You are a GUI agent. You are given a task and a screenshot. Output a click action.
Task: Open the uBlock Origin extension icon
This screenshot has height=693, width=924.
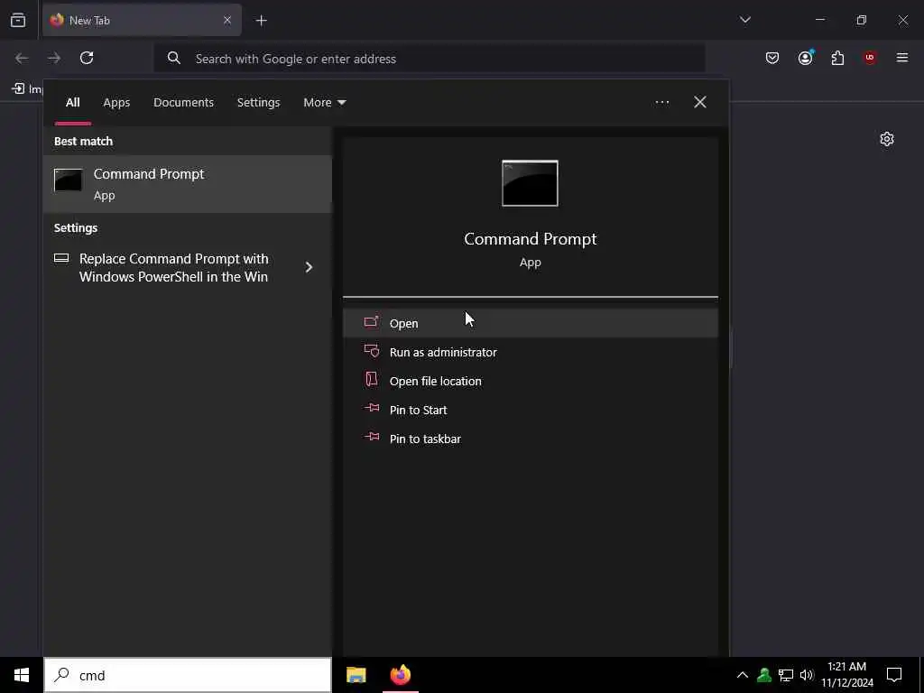pos(870,58)
